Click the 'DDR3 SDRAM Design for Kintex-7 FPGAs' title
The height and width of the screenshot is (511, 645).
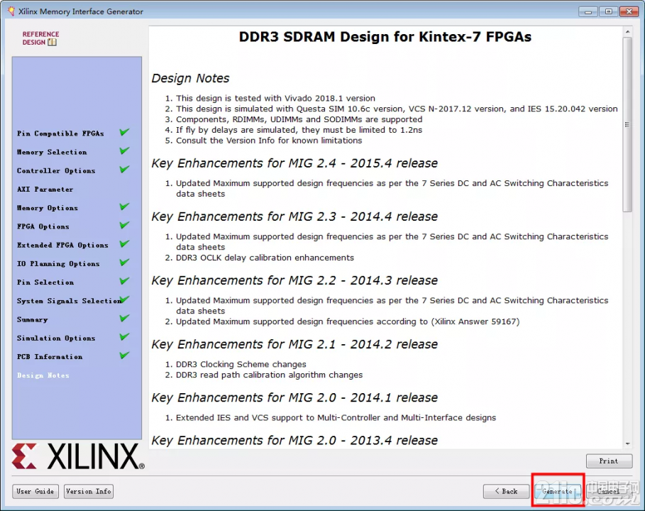[385, 37]
